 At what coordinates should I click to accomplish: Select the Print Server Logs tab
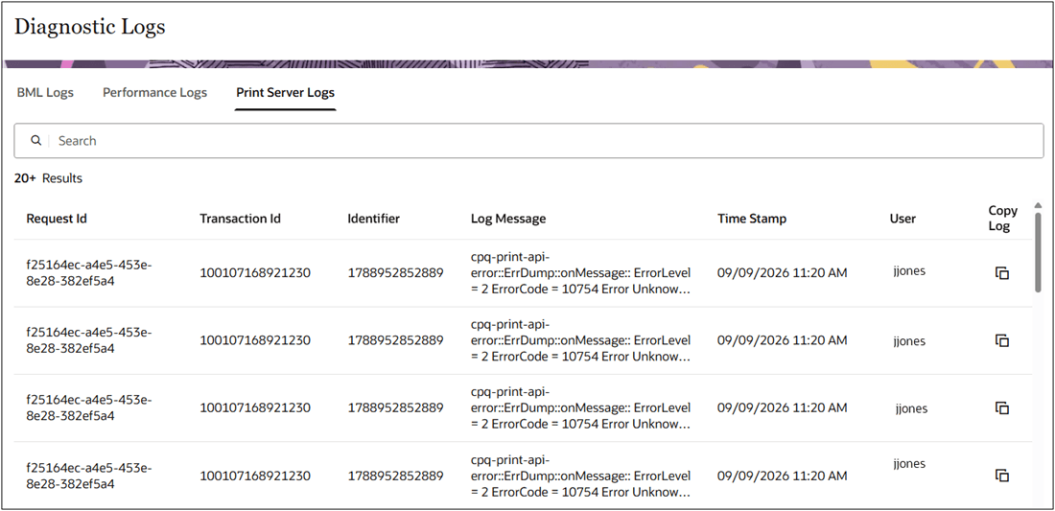[x=285, y=92]
